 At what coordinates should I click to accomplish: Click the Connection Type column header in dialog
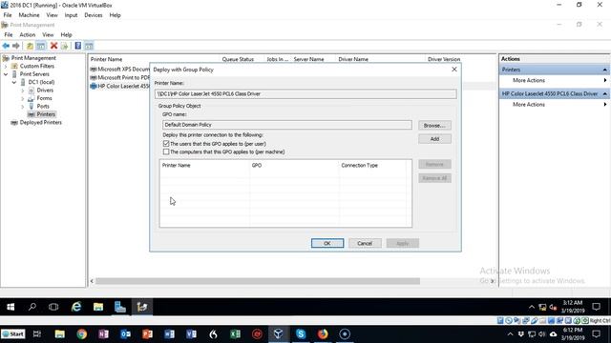click(x=359, y=165)
